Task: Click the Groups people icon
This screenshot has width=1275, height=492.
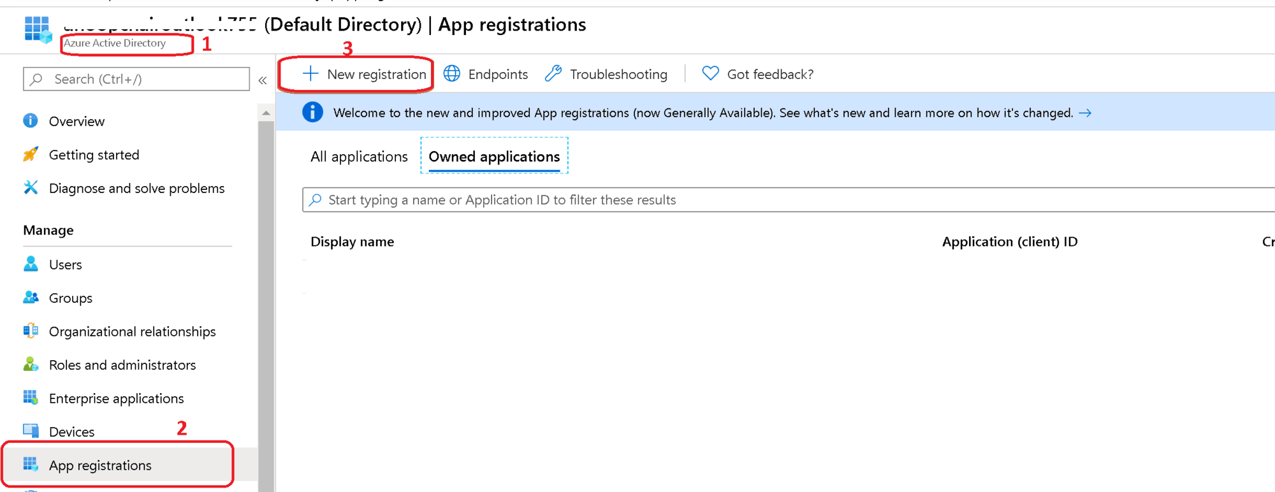Action: coord(31,297)
